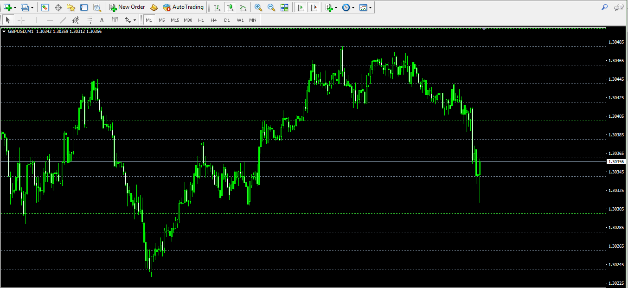Switch chart to candlesticks mode

[230, 7]
